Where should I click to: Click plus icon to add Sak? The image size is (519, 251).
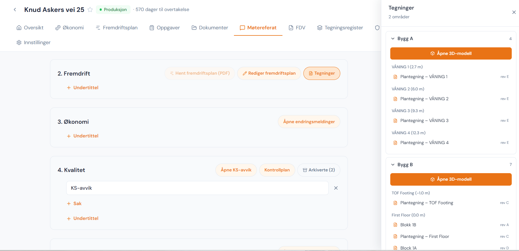pyautogui.click(x=69, y=204)
